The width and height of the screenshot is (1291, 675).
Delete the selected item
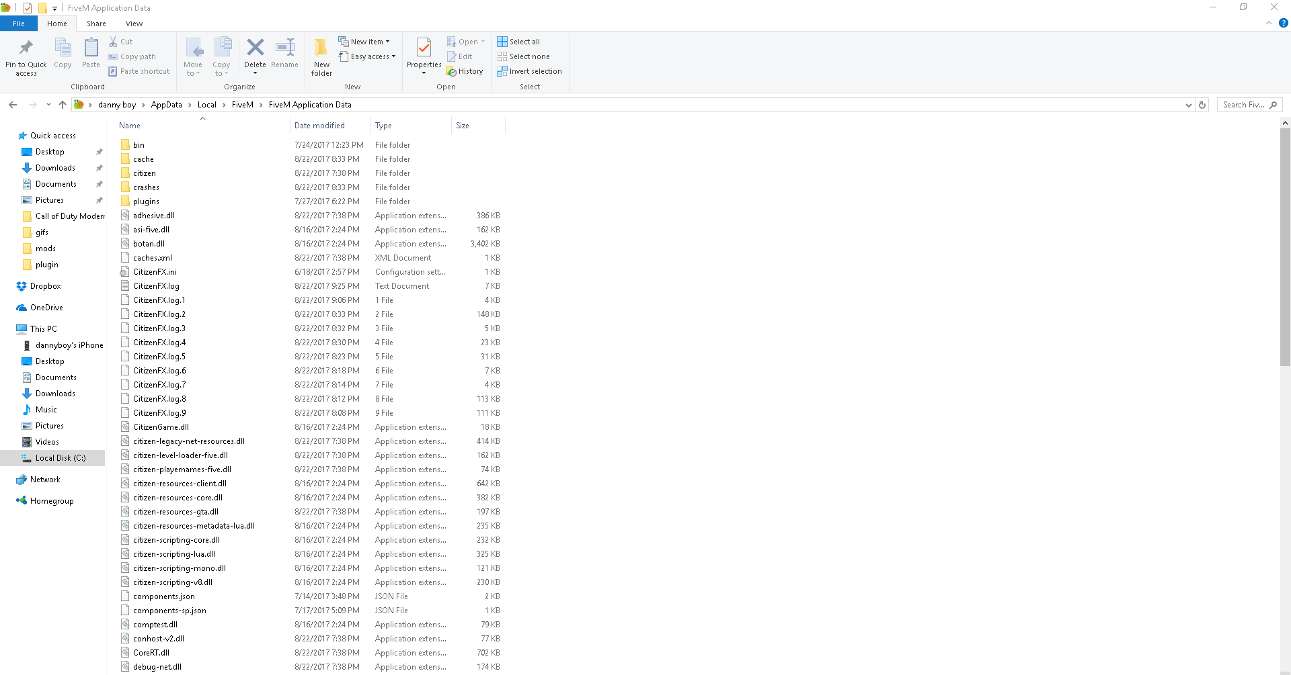(x=255, y=57)
